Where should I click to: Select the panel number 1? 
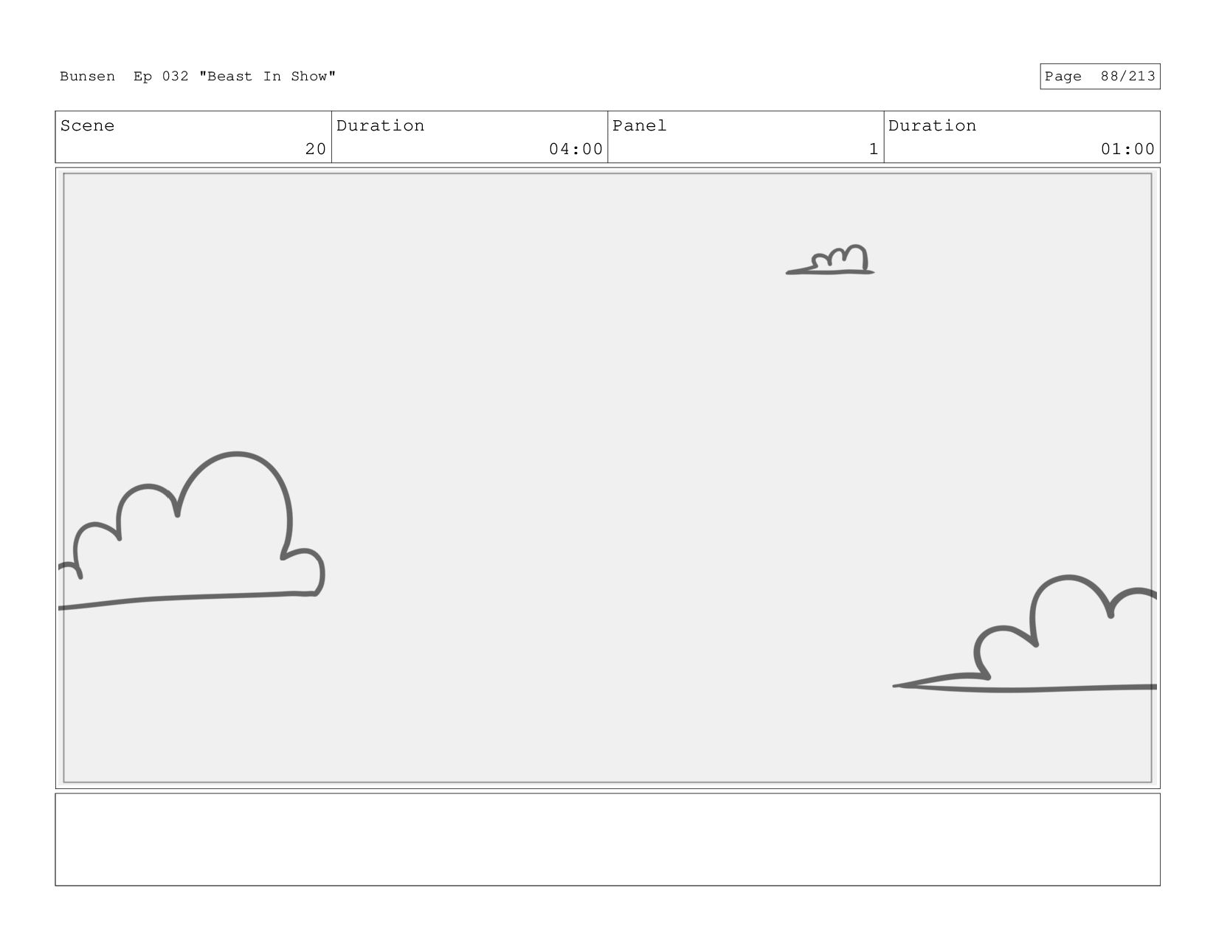pos(874,149)
